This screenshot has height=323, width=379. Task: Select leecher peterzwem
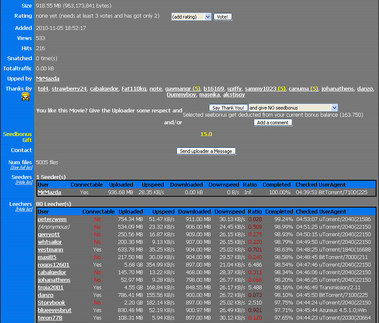pos(52,219)
